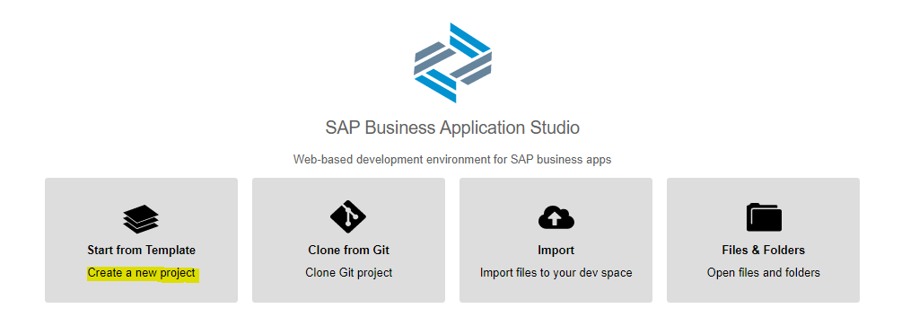Open the Clone from Git card
The width and height of the screenshot is (919, 326).
click(349, 241)
